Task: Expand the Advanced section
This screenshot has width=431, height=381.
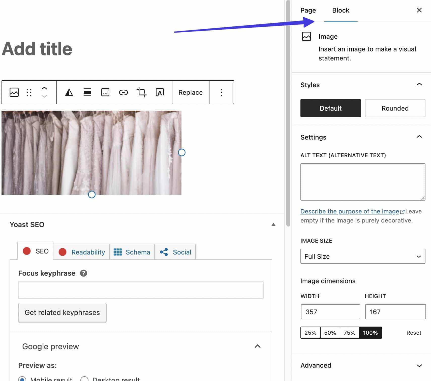Action: [419, 365]
